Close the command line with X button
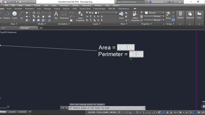This screenshot has width=205, height=115. click(x=63, y=108)
